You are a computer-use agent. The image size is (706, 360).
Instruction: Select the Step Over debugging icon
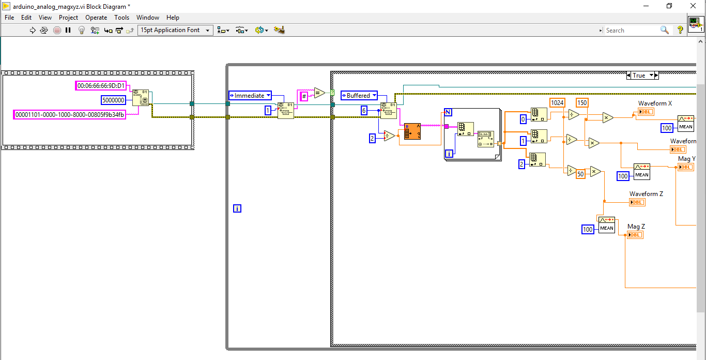tap(118, 30)
